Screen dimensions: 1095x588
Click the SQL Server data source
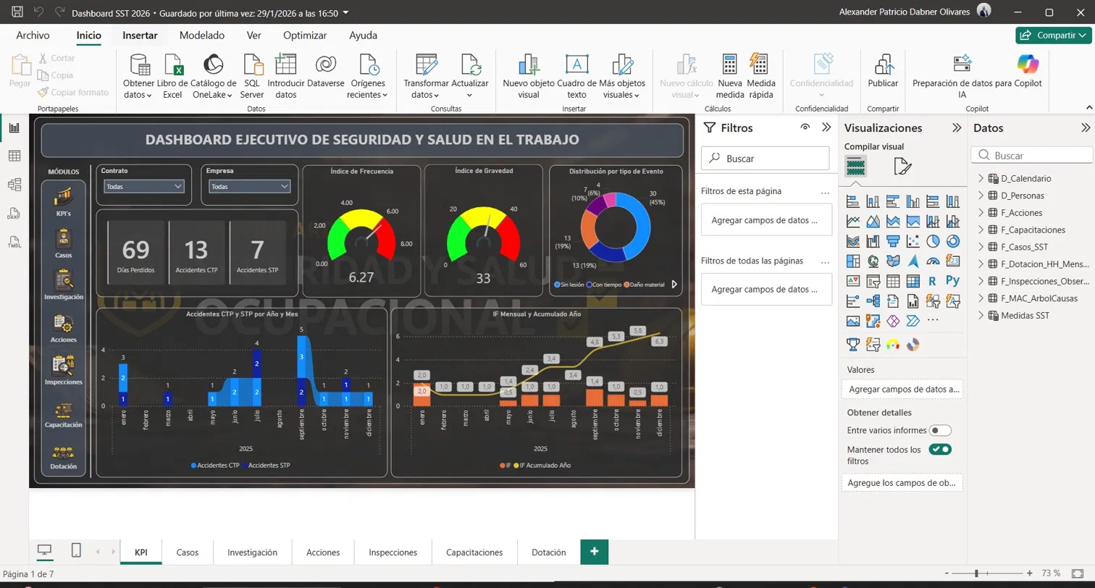[252, 76]
